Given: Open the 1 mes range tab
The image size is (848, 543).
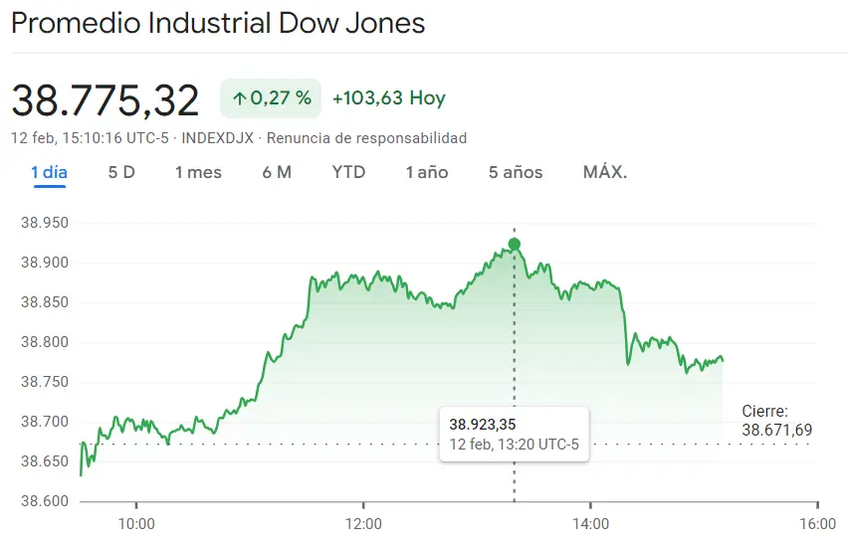Looking at the screenshot, I should (198, 172).
